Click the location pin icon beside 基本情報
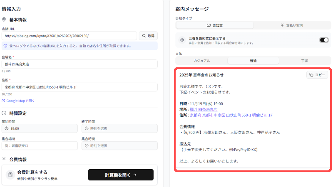The image size is (333, 187). click(x=4, y=20)
